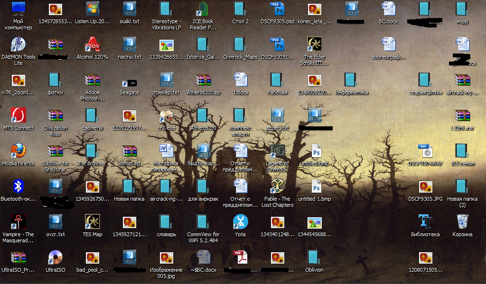Select the Методика типирован Word shortcut
The image size is (486, 284).
pos(167,151)
